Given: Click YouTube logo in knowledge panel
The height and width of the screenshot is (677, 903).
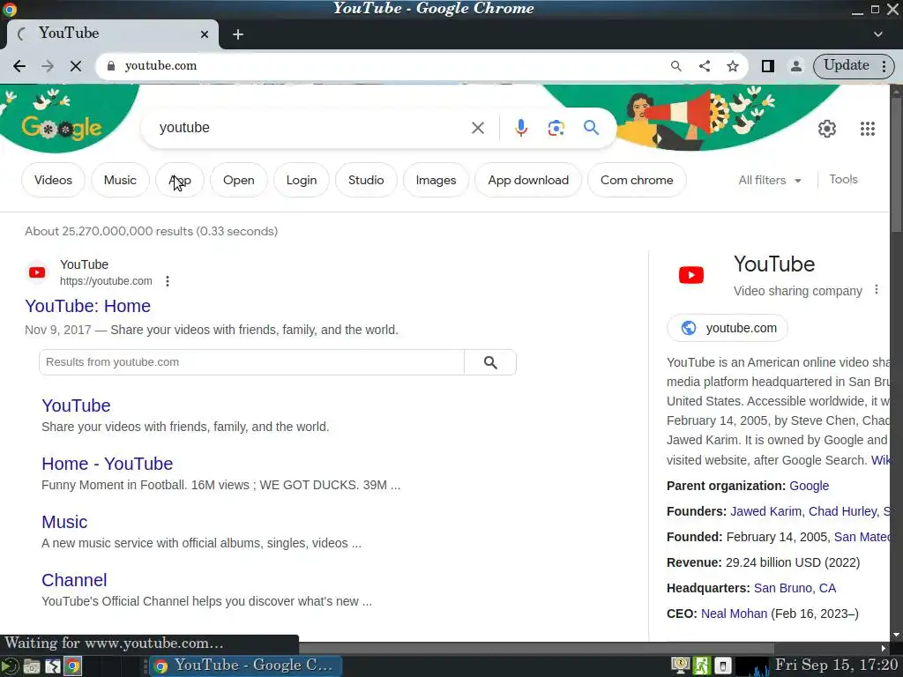Looking at the screenshot, I should [691, 275].
